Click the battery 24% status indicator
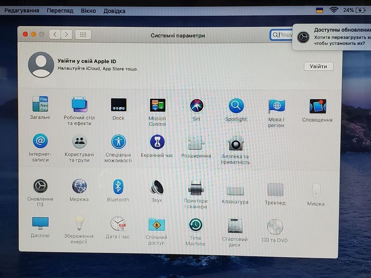The height and width of the screenshot is (278, 371). tap(354, 10)
